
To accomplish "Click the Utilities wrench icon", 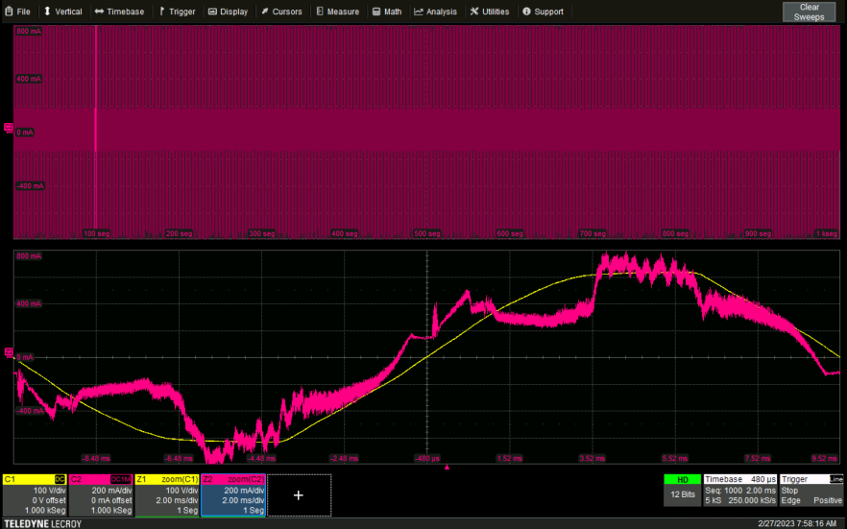I will (474, 12).
